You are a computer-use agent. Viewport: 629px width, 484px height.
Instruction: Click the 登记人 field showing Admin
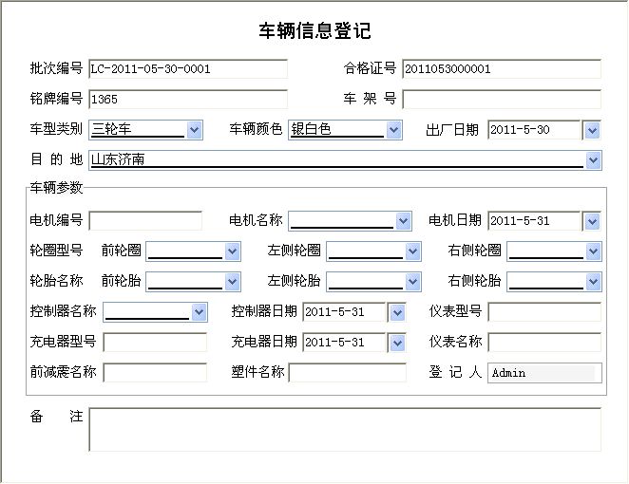pos(544,373)
